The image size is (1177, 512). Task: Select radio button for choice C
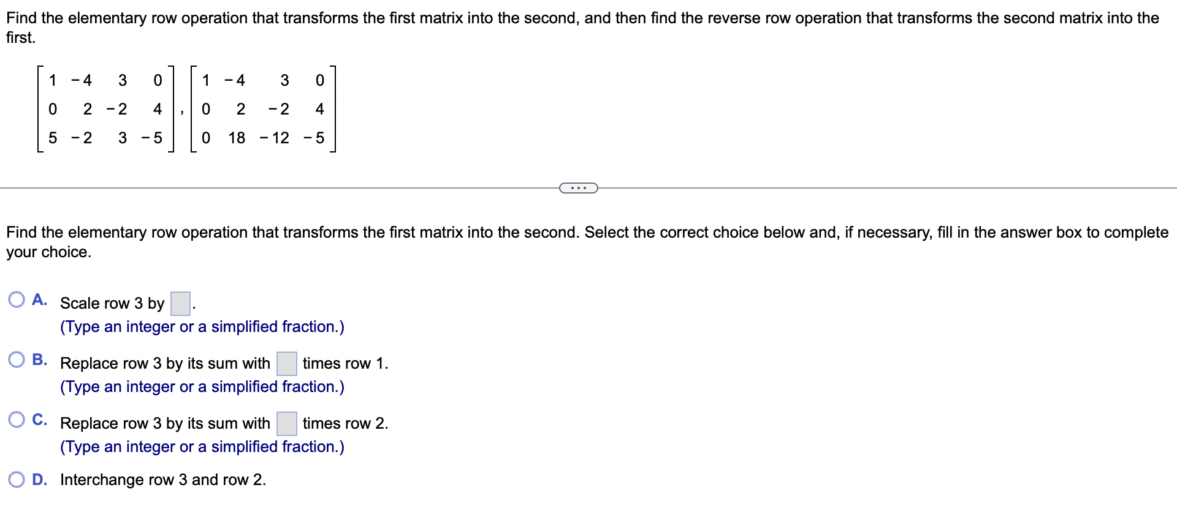(x=17, y=420)
